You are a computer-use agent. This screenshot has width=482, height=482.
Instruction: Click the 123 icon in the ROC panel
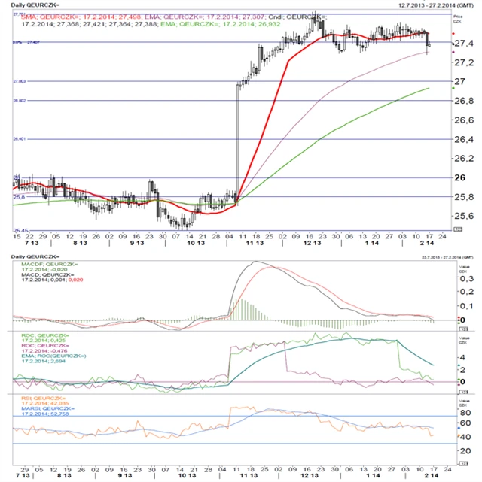463,392
